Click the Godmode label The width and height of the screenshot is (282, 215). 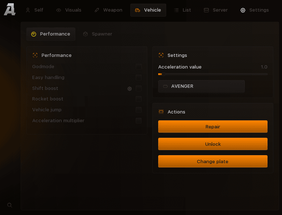click(x=43, y=67)
